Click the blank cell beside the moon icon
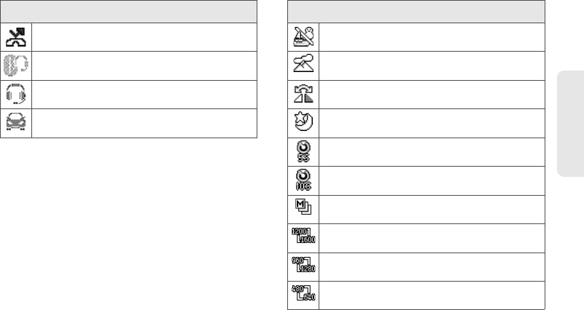Image resolution: width=584 pixels, height=310 pixels. coord(432,124)
